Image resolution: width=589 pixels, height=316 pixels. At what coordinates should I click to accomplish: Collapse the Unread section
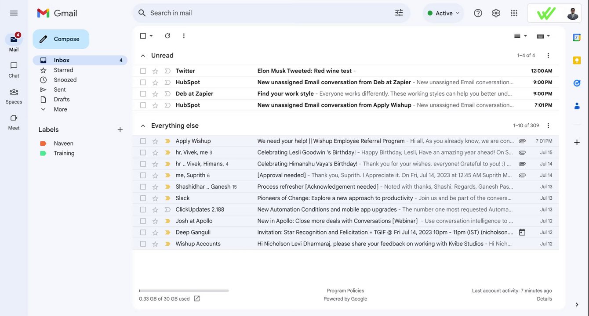tap(142, 56)
